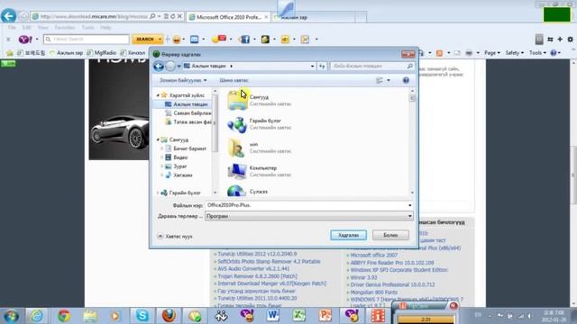577x324 pixels.
Task: Open the recent locations dropdown next to dialog arrows
Action: pos(179,66)
